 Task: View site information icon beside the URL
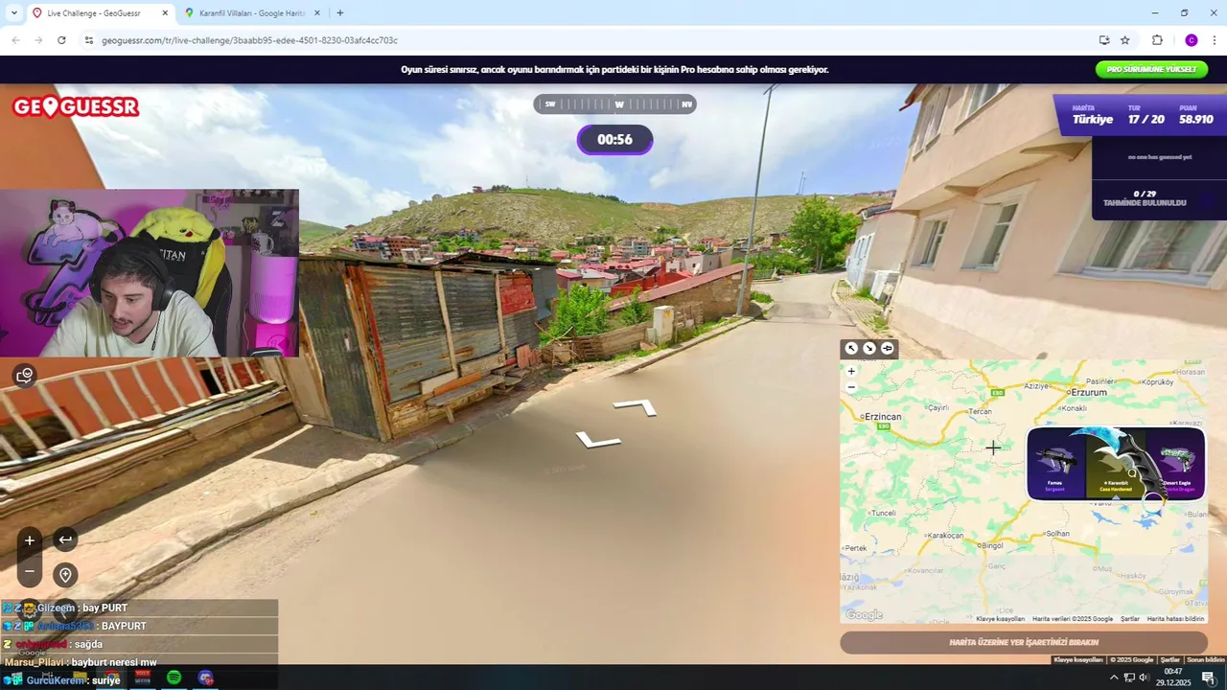point(88,40)
